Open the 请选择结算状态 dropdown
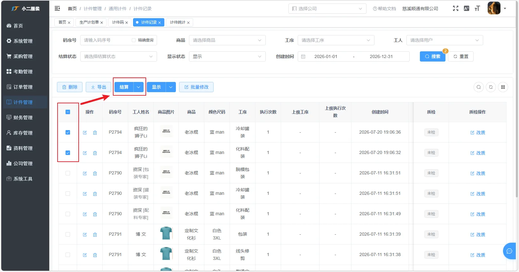 pos(119,56)
